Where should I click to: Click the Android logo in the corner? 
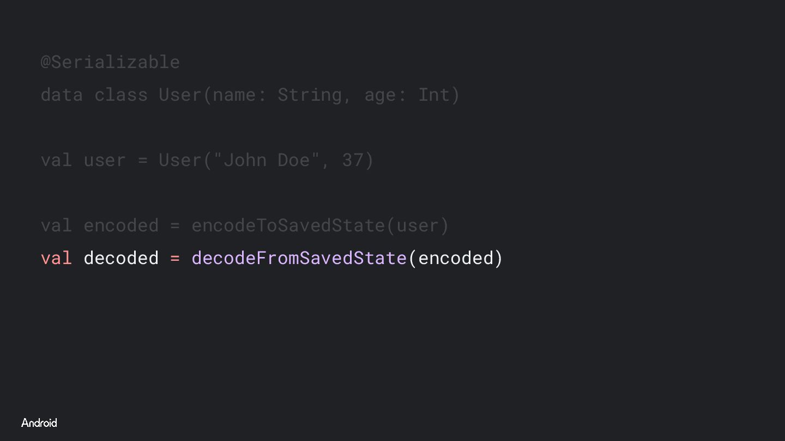[39, 423]
